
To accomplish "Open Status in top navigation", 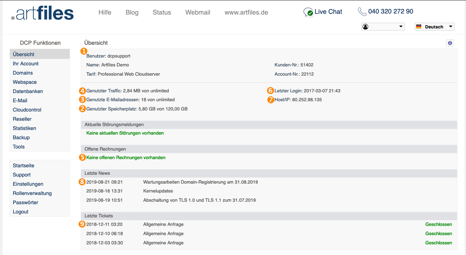I will (x=162, y=12).
